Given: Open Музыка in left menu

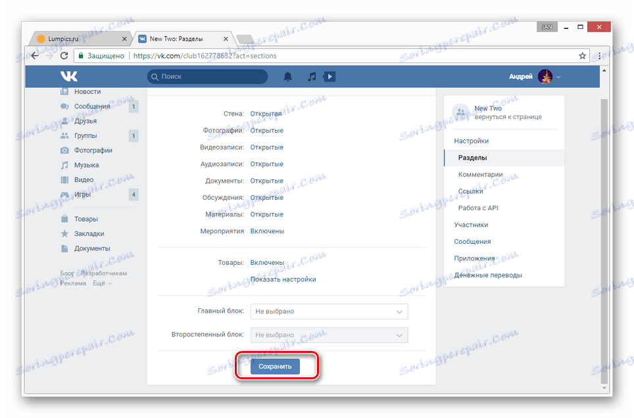Looking at the screenshot, I should (x=87, y=165).
